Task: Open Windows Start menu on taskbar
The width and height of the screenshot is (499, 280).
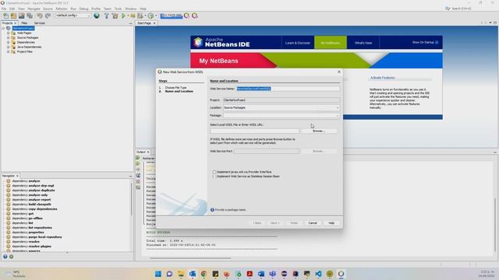Action: coord(158,274)
